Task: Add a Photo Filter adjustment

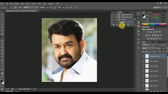Action: tap(155, 35)
